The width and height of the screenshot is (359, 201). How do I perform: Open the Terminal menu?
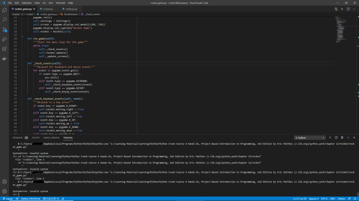60,3
